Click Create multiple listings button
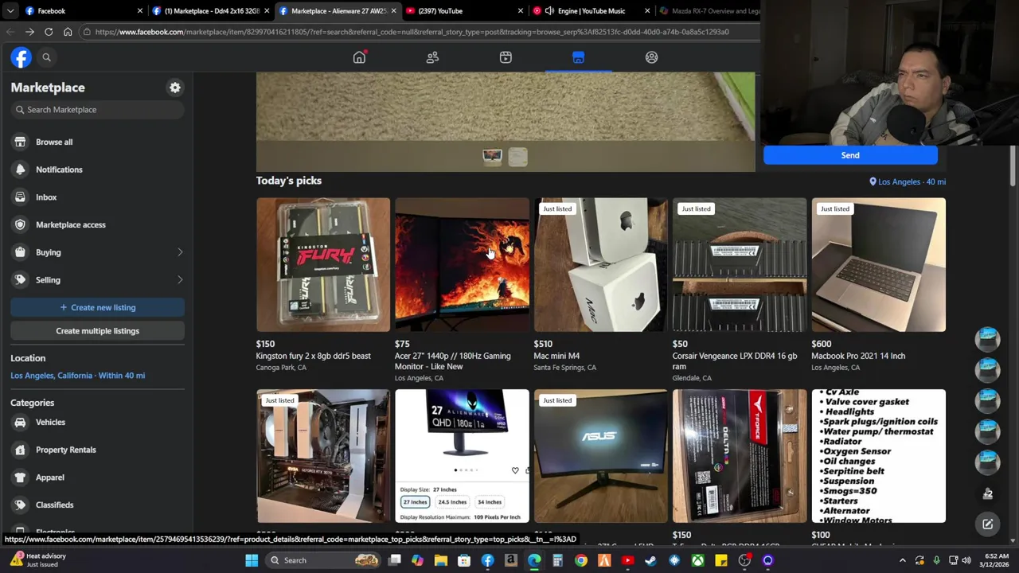The width and height of the screenshot is (1019, 573). pyautogui.click(x=97, y=331)
